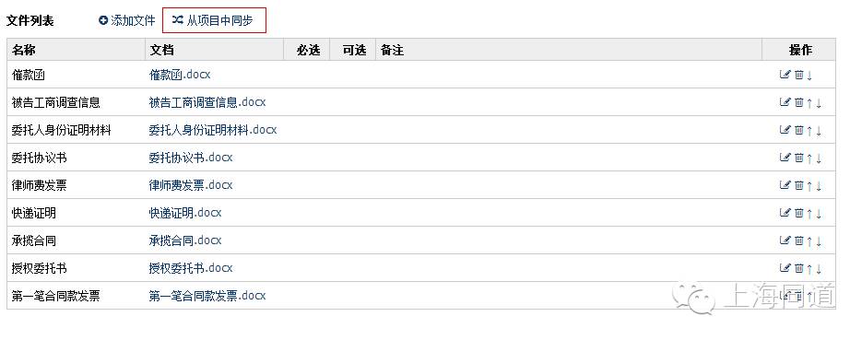Click the 操作 column header
This screenshot has height=340, width=862.
(x=800, y=50)
